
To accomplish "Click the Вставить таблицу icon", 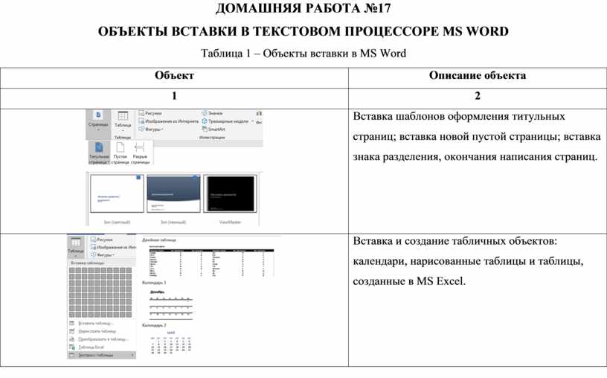I will 71,323.
